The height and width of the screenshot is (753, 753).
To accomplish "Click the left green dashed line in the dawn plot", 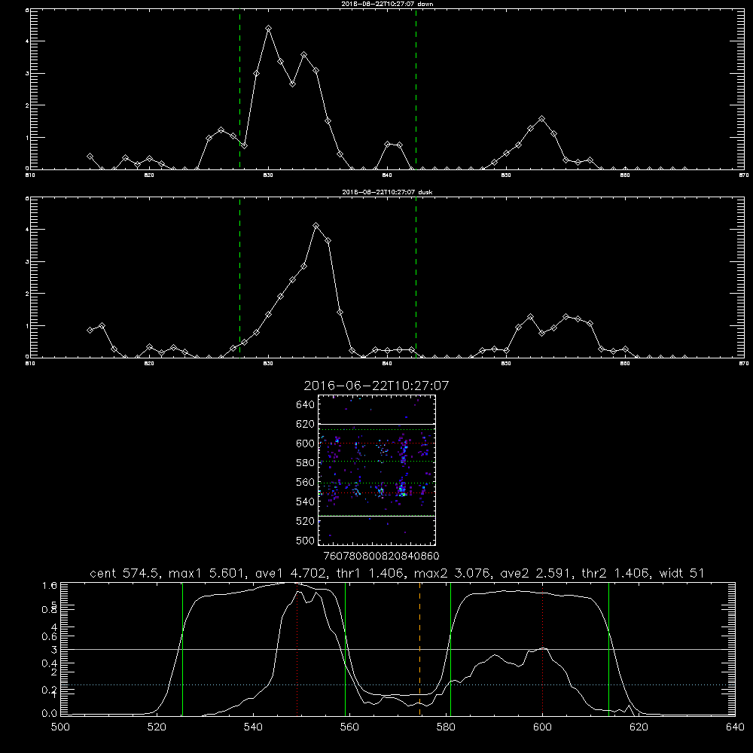I will click(239, 89).
